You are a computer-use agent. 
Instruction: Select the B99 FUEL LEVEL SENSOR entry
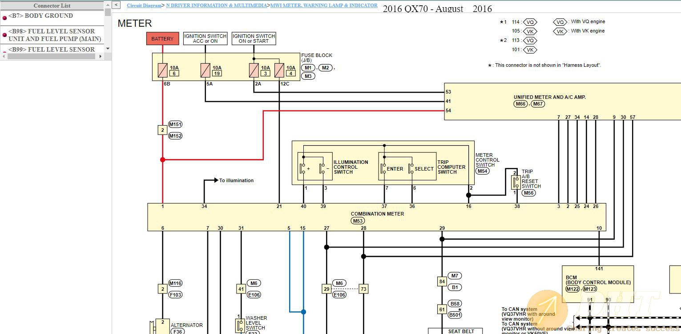[52, 49]
